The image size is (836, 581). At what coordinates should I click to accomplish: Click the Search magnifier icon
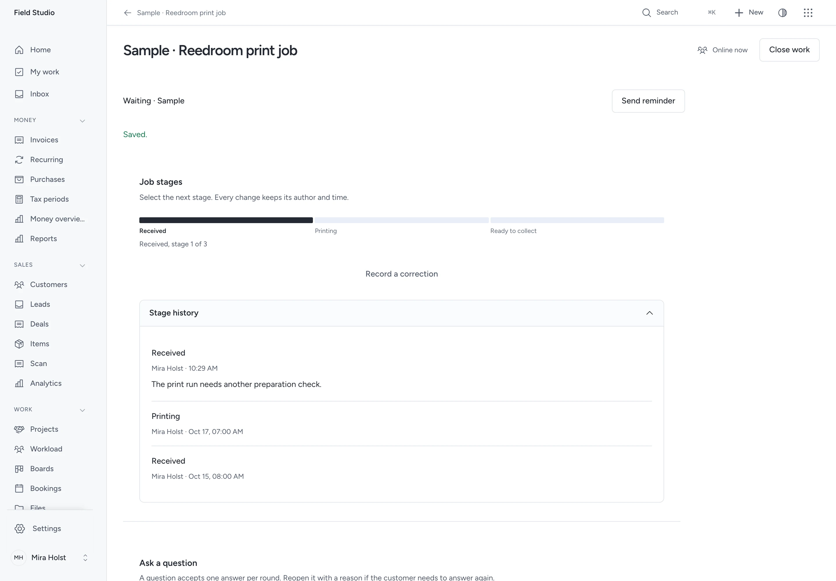[646, 13]
